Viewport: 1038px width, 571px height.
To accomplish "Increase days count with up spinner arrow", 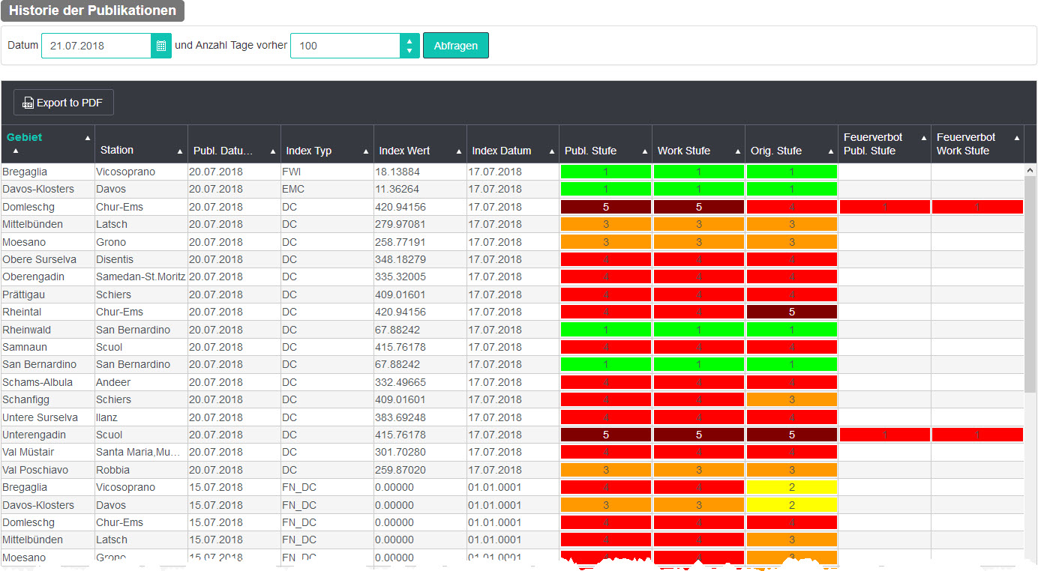I will coord(409,40).
